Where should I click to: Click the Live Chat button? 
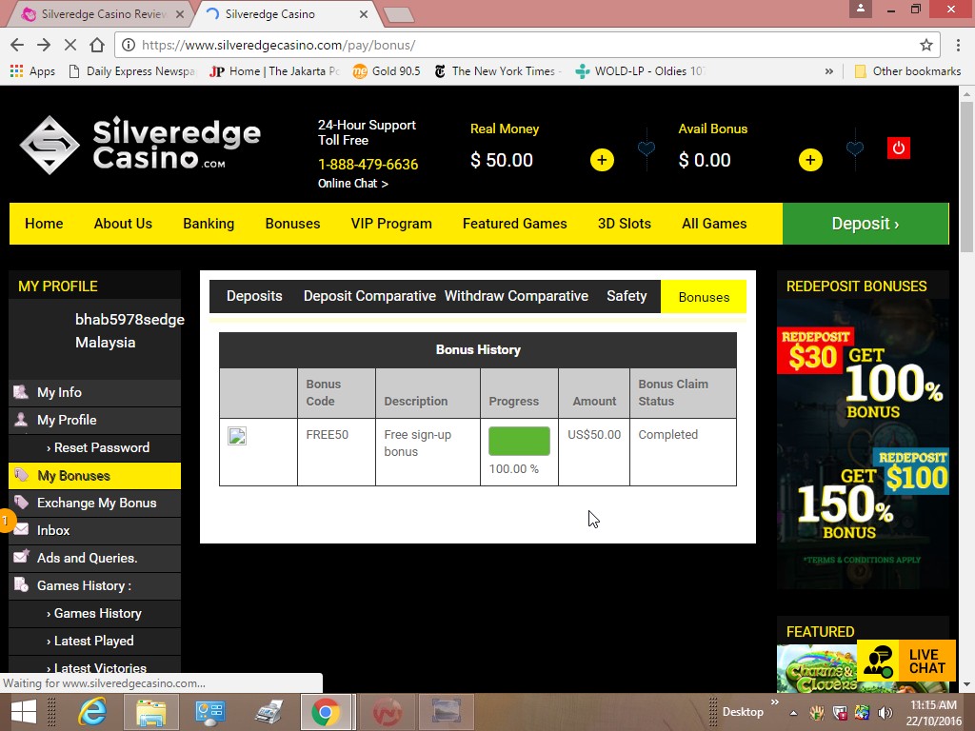(x=906, y=661)
